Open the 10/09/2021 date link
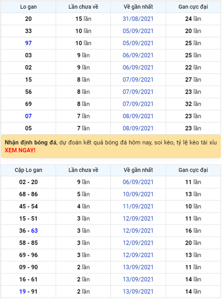This screenshot has width=222, height=299. [138, 194]
